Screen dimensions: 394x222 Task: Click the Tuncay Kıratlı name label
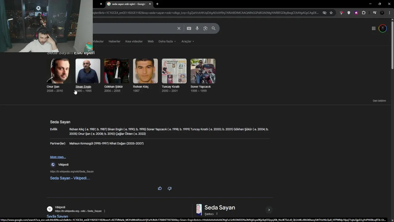pos(171,87)
